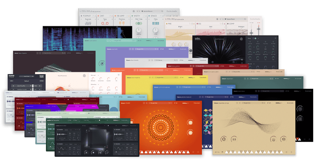Image resolution: width=319 pixels, height=160 pixels.
Task: Open C Maj key selector in ensemble strings
Action: tap(217, 152)
